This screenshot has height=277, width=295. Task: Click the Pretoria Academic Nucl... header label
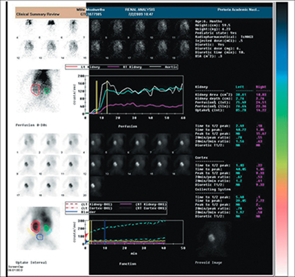click(x=238, y=9)
